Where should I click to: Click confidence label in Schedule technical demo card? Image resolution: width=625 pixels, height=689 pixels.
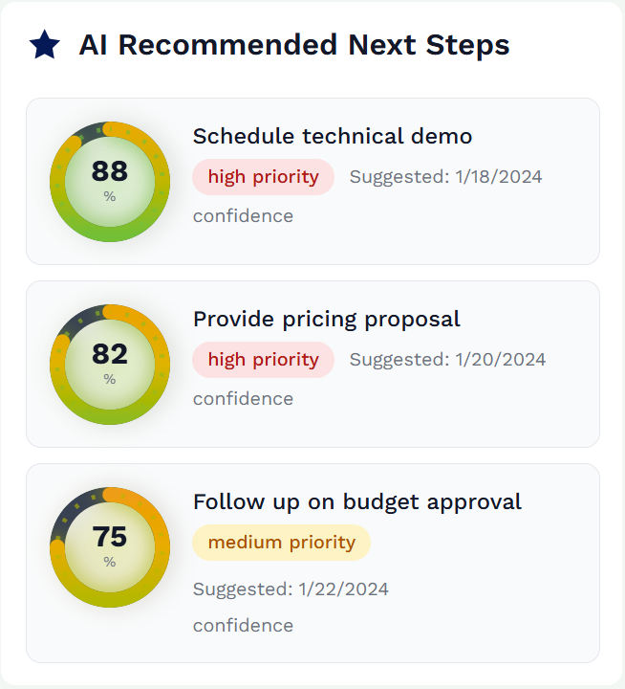pyautogui.click(x=243, y=216)
